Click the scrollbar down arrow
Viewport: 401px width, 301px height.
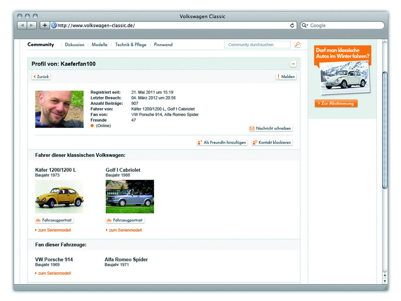(x=385, y=281)
